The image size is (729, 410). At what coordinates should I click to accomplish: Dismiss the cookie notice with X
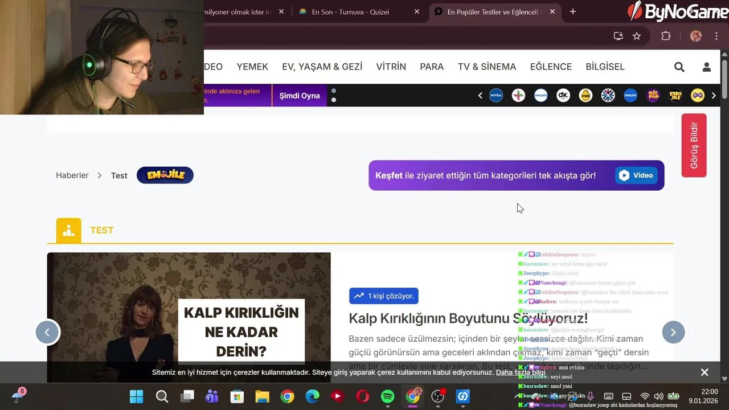point(705,372)
